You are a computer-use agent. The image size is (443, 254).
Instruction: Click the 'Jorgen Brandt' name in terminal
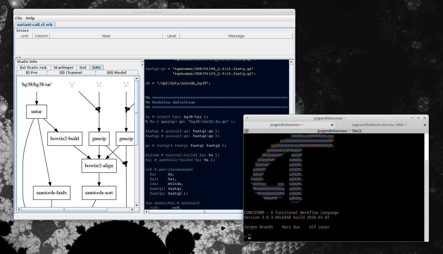pyautogui.click(x=258, y=227)
